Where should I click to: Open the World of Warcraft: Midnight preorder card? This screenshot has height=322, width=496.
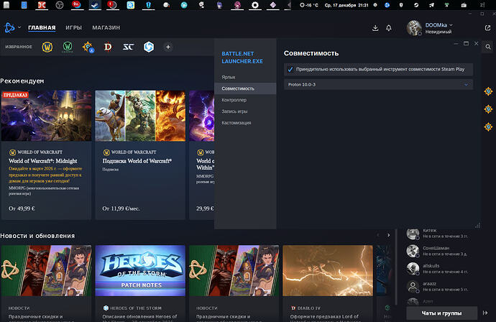click(46, 155)
